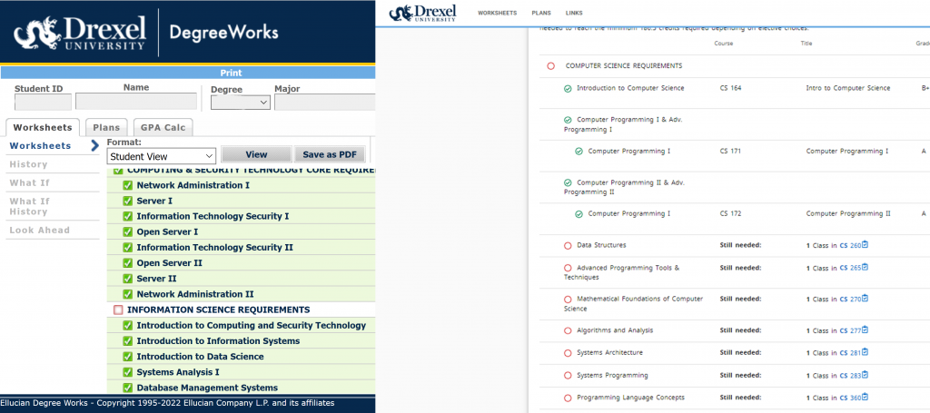The height and width of the screenshot is (413, 930).
Task: Click red circle for Systems Architecture
Action: coord(568,353)
